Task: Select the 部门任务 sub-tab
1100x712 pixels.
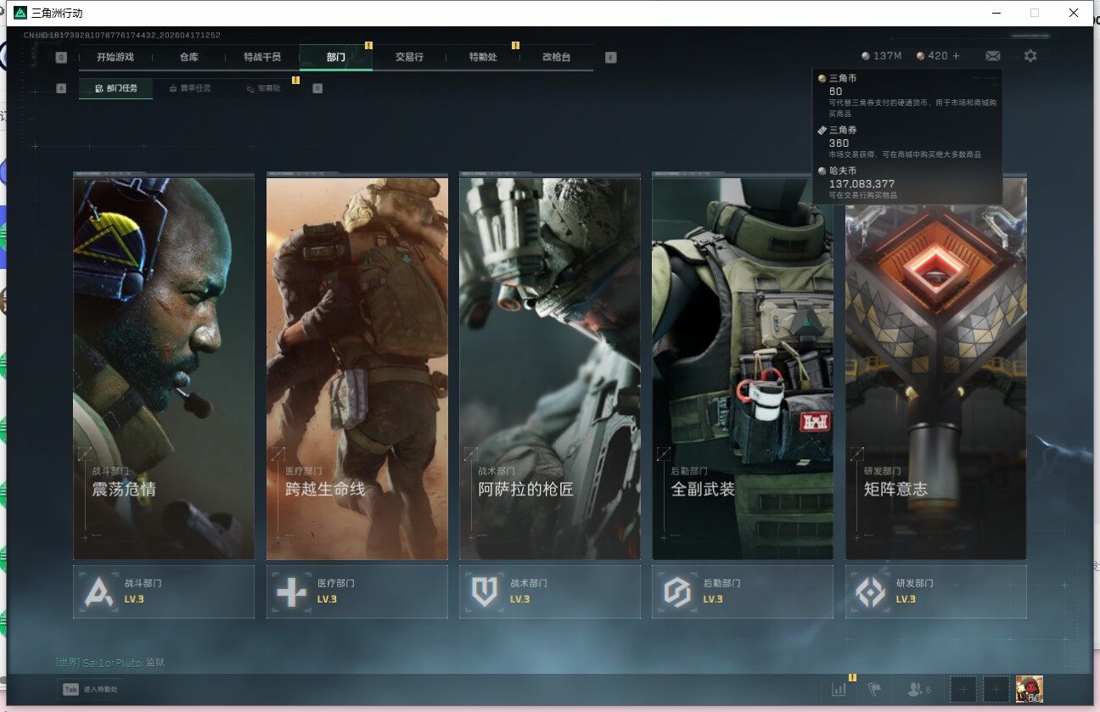Action: (116, 88)
